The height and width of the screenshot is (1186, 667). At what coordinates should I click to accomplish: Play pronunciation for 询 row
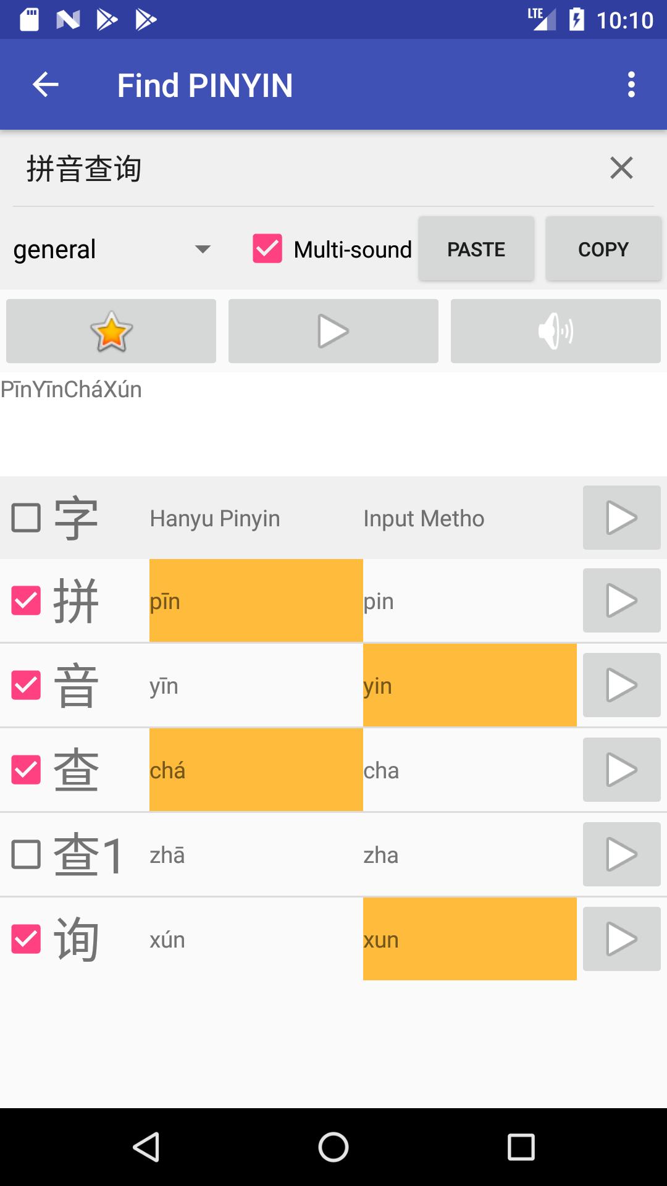(622, 939)
